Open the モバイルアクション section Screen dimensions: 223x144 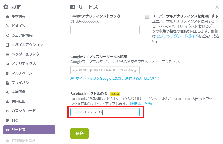[x=27, y=45]
